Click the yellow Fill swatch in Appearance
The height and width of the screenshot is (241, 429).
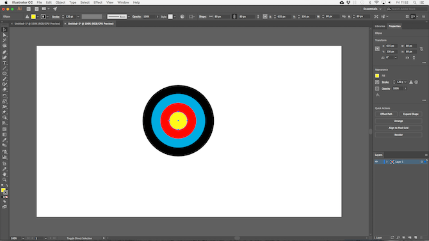(377, 75)
